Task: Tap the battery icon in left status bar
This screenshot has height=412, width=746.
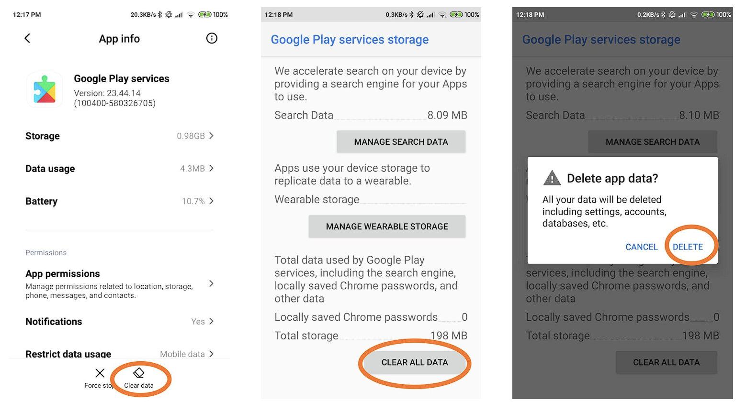Action: pyautogui.click(x=205, y=15)
